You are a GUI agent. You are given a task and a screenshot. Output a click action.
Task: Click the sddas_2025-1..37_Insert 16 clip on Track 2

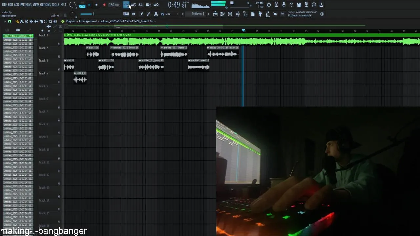[x=223, y=52]
